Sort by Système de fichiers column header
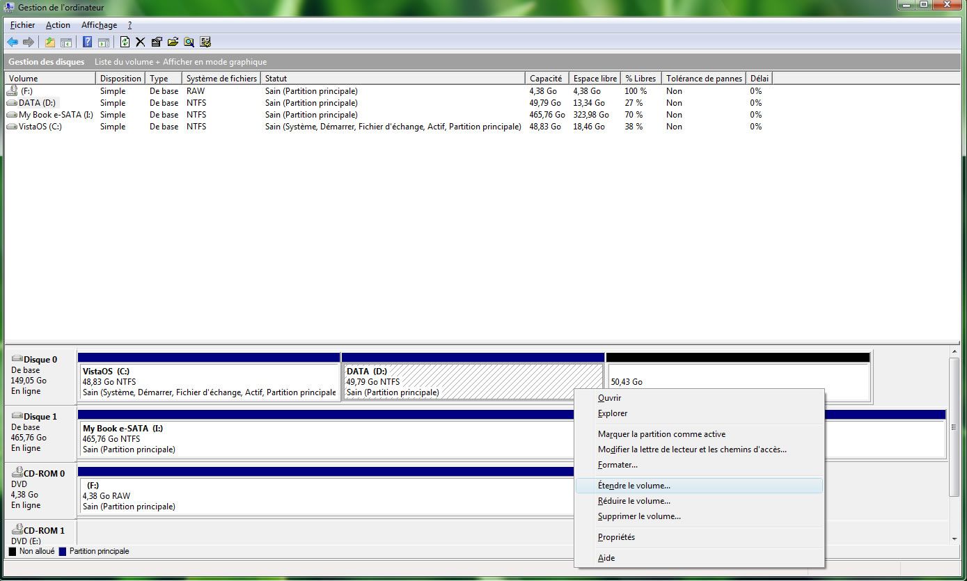 click(x=222, y=79)
